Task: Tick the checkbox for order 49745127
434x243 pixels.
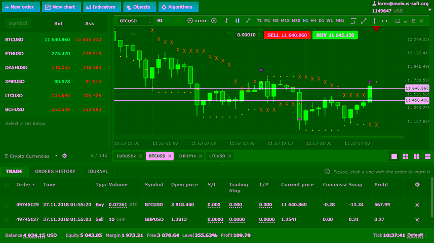Action: [7, 219]
